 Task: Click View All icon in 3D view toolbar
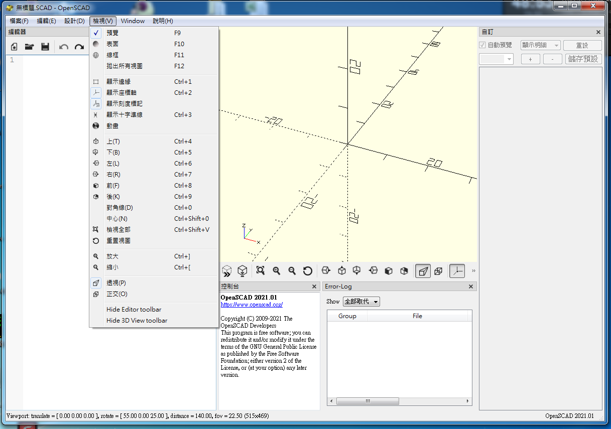261,271
